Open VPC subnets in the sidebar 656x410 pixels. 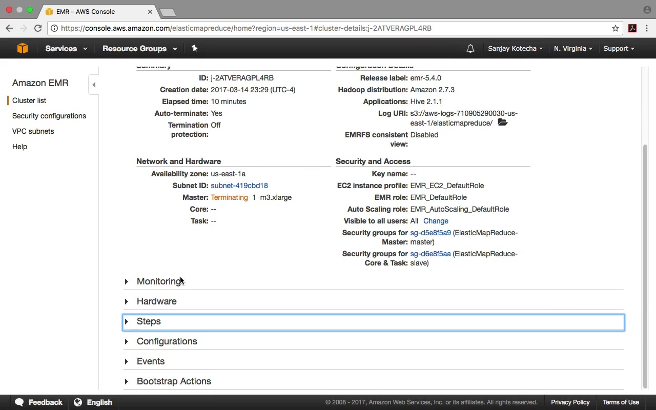(33, 131)
